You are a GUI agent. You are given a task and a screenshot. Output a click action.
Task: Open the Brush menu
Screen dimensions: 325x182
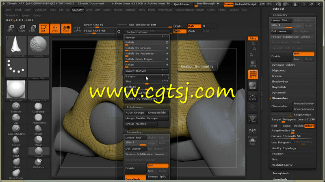coord(18,10)
